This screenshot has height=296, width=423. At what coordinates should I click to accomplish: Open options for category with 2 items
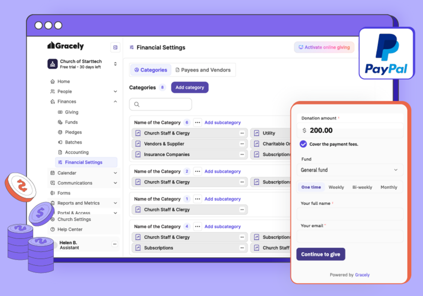[x=198, y=171]
